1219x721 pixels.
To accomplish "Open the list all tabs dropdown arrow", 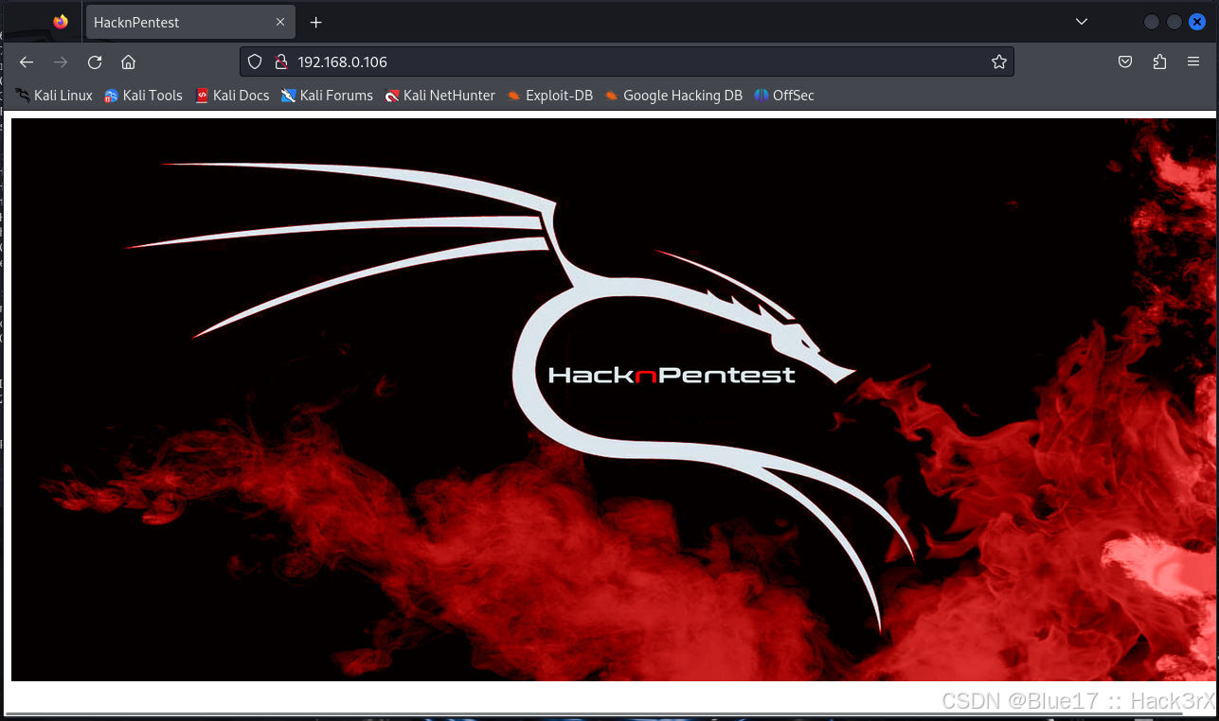I will click(1082, 22).
